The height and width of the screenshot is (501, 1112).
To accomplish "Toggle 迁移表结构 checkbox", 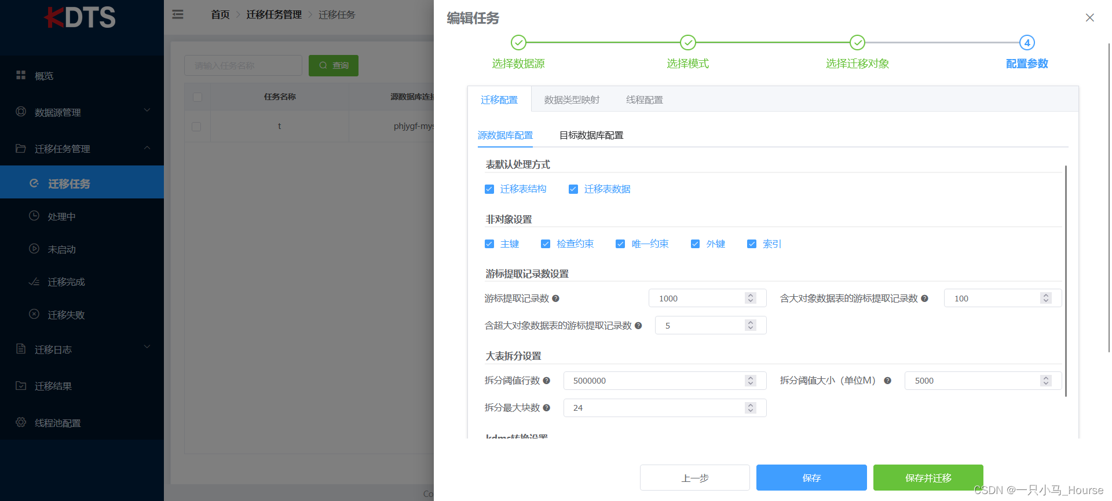I will coord(489,189).
